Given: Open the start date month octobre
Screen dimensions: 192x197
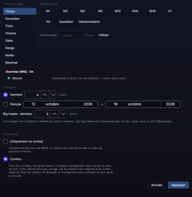Looking at the screenshot, I should click(61, 104).
